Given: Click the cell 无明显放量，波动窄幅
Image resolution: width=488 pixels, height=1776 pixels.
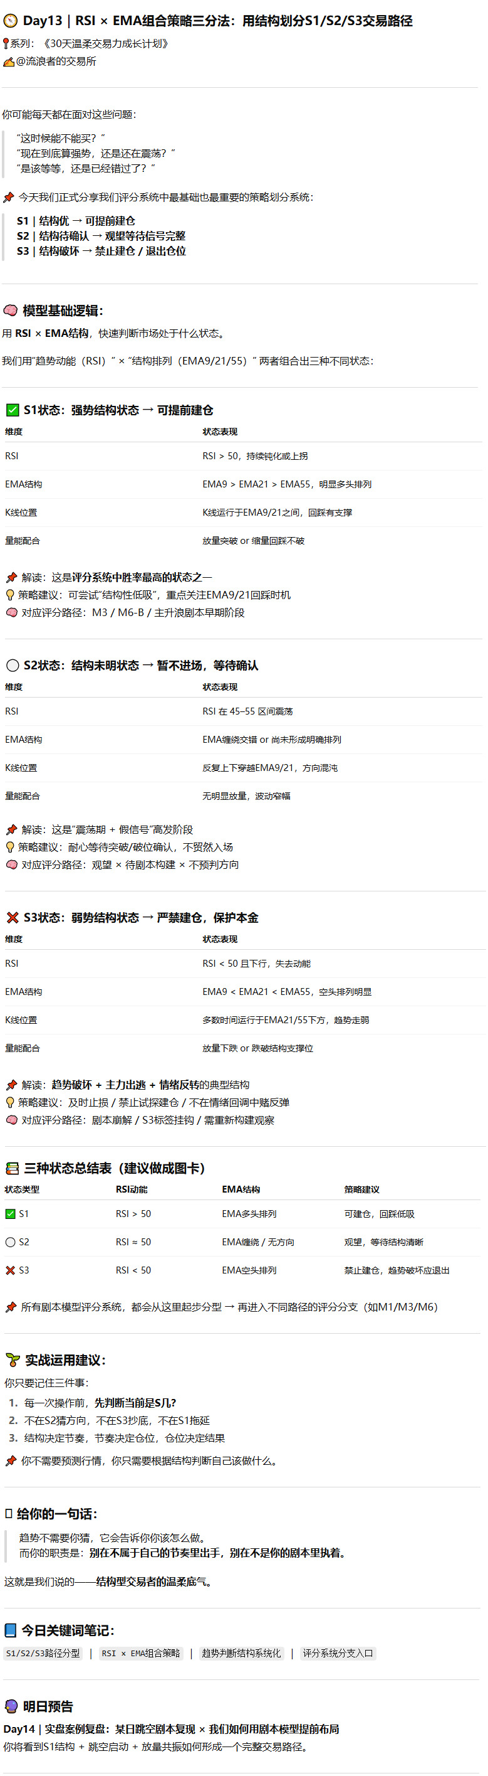Looking at the screenshot, I should pos(246,795).
